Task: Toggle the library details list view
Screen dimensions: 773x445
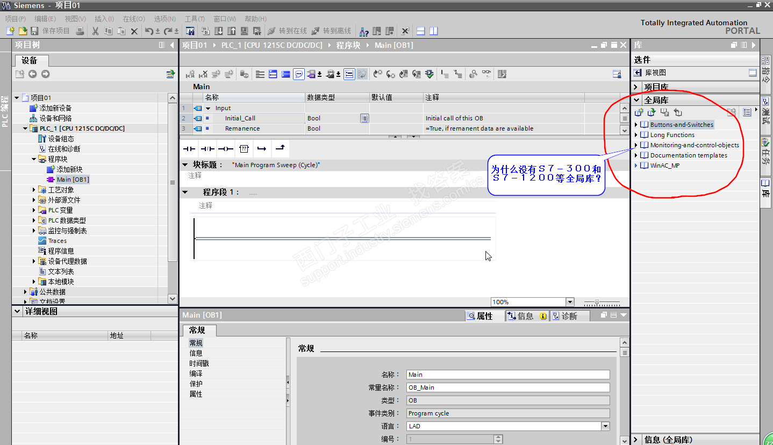Action: pyautogui.click(x=747, y=112)
